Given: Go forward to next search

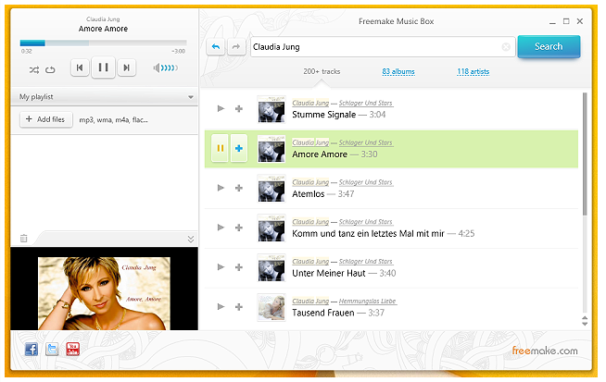Looking at the screenshot, I should tap(236, 47).
